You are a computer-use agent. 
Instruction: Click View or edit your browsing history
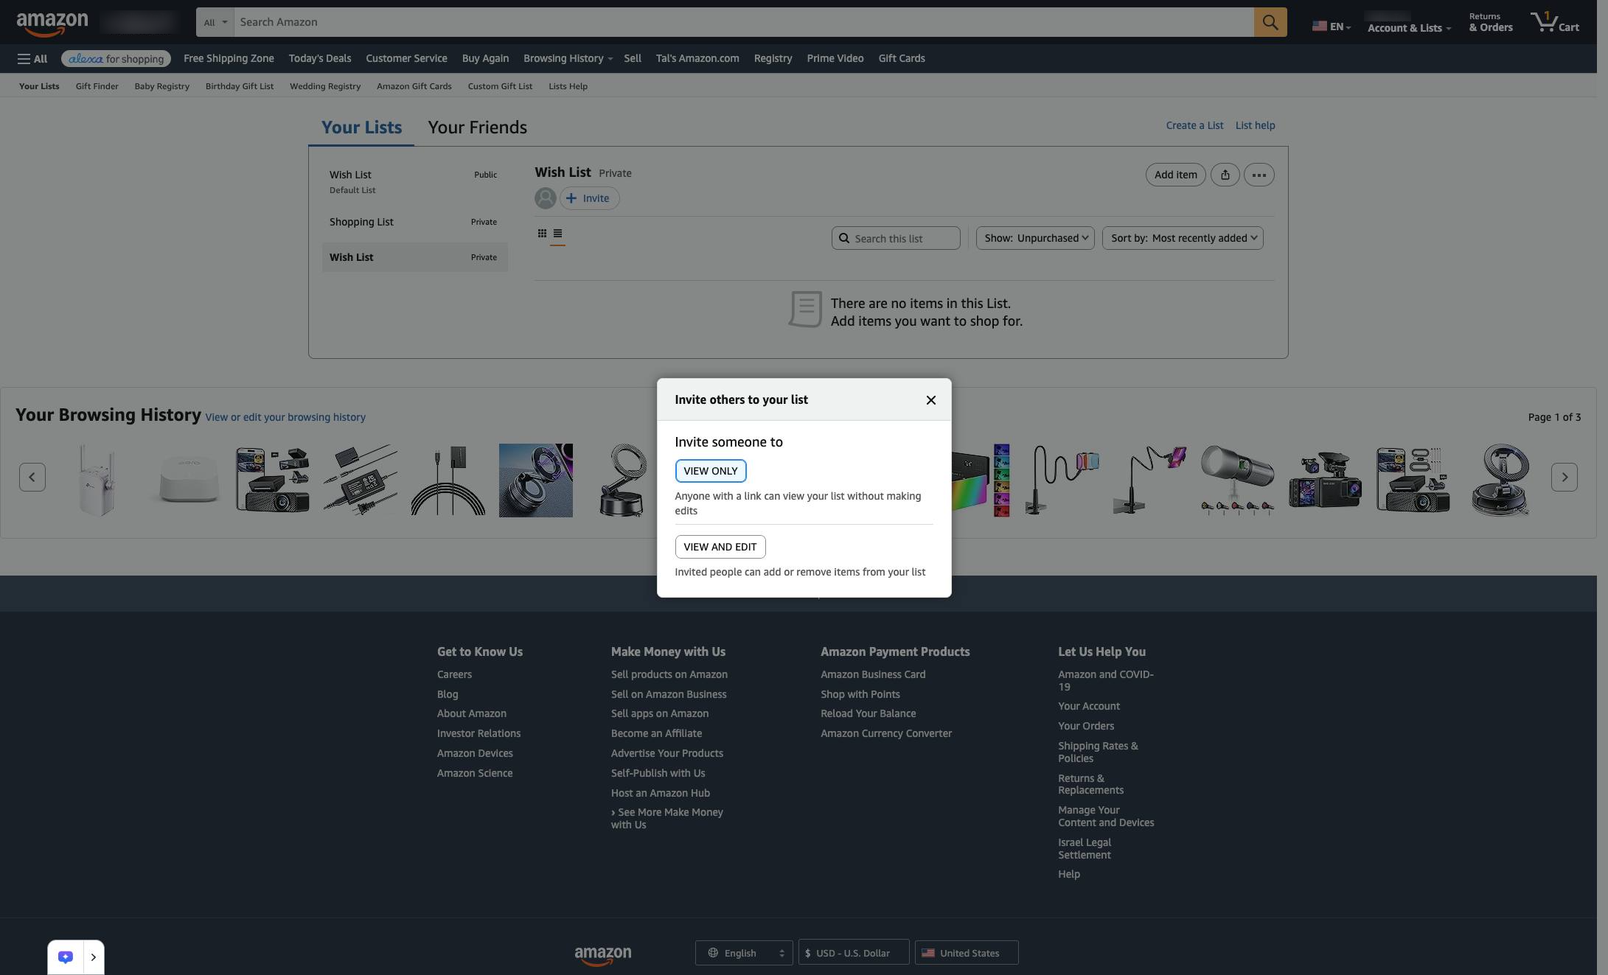[x=285, y=417]
